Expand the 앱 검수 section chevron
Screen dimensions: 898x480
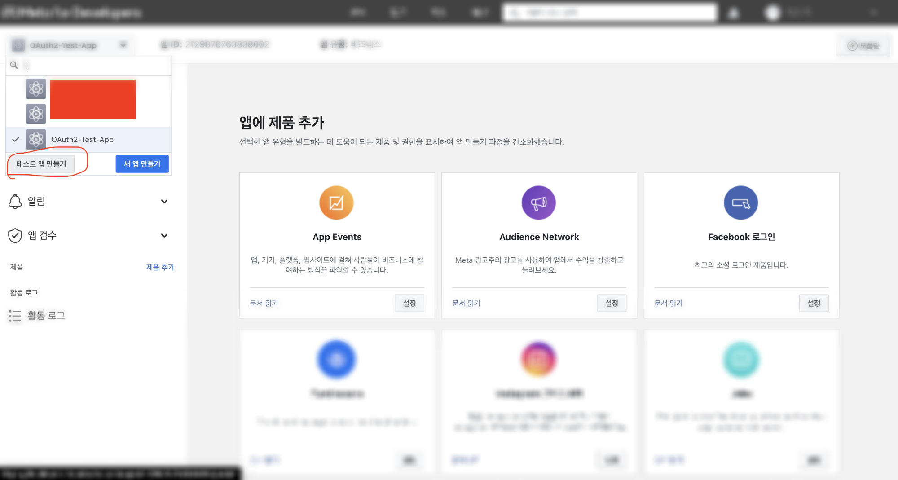(164, 235)
